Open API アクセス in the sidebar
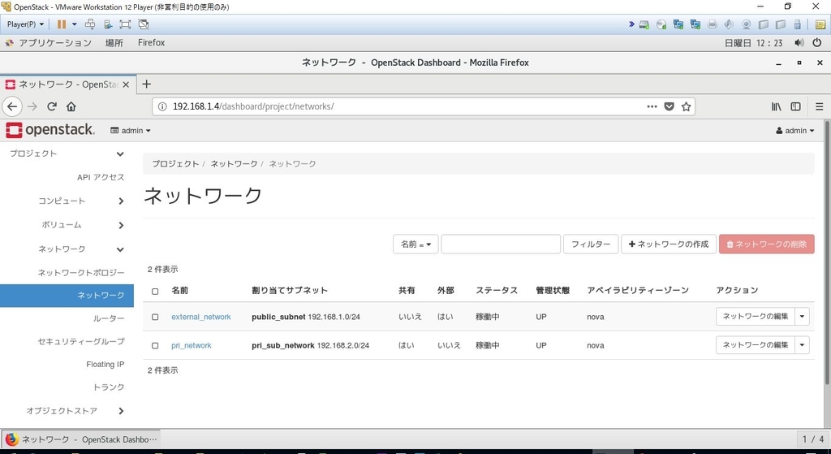The width and height of the screenshot is (831, 454). coord(100,177)
